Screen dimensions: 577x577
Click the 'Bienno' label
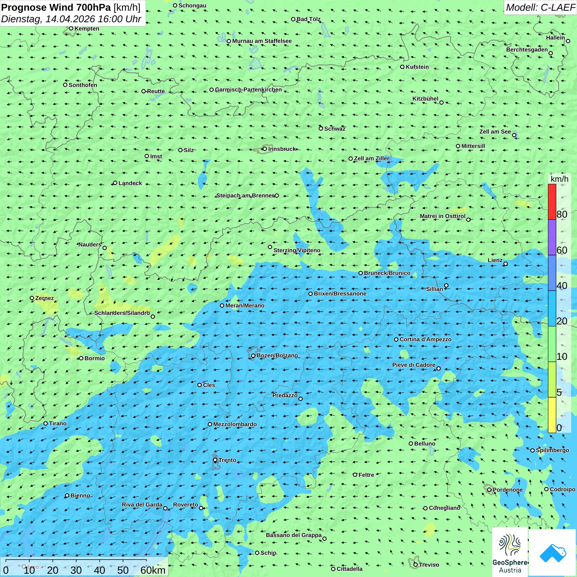click(80, 495)
